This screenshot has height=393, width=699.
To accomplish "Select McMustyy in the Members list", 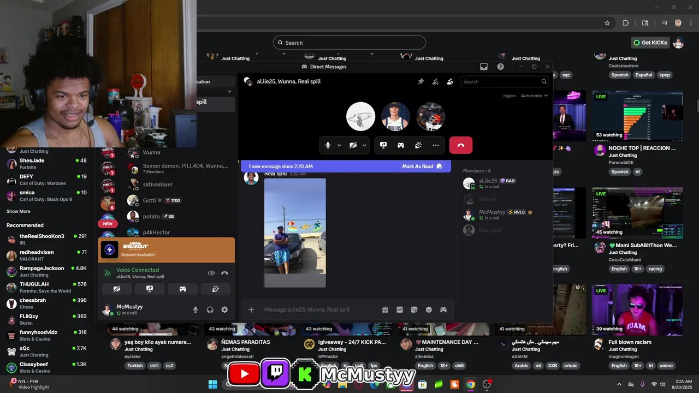I will (x=502, y=215).
